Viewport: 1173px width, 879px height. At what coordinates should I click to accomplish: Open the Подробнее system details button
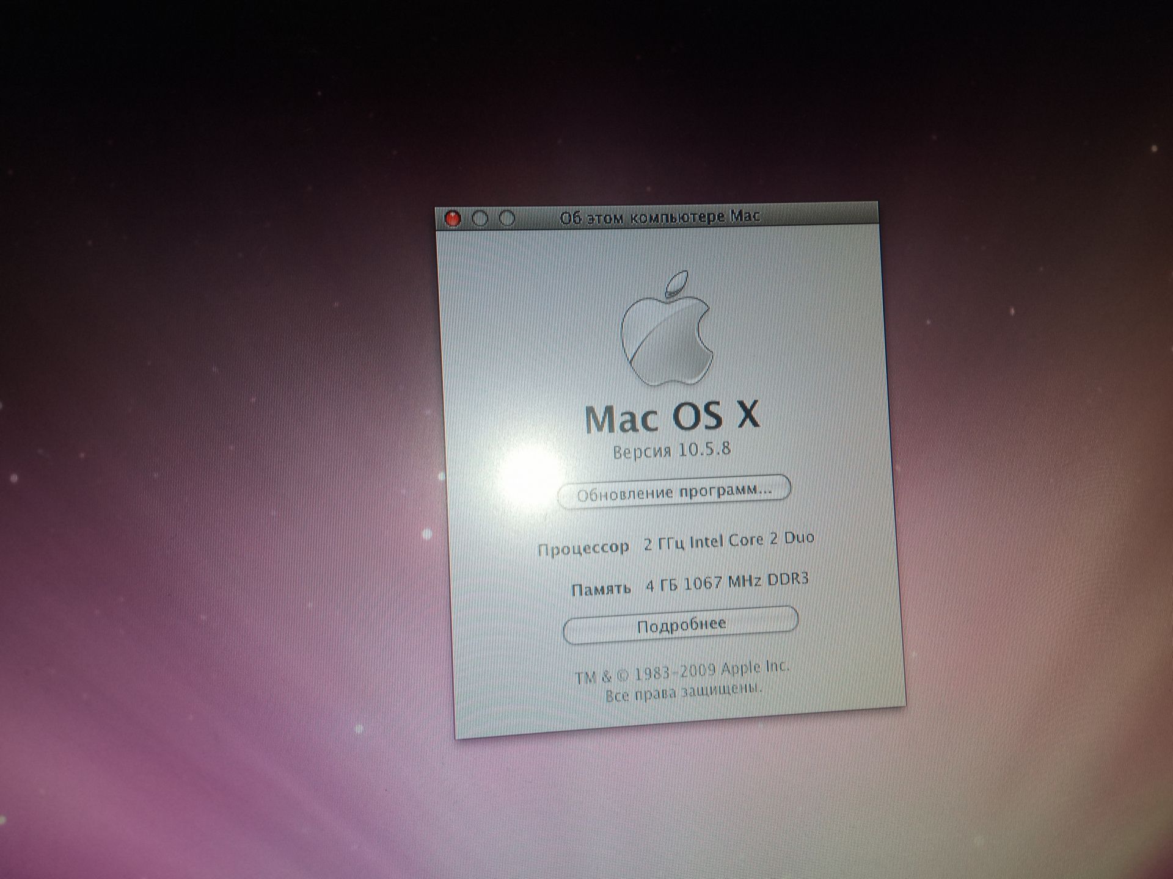pos(681,624)
